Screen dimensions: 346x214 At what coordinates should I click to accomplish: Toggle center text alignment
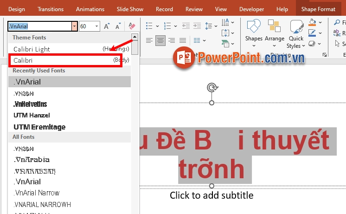click(x=160, y=40)
